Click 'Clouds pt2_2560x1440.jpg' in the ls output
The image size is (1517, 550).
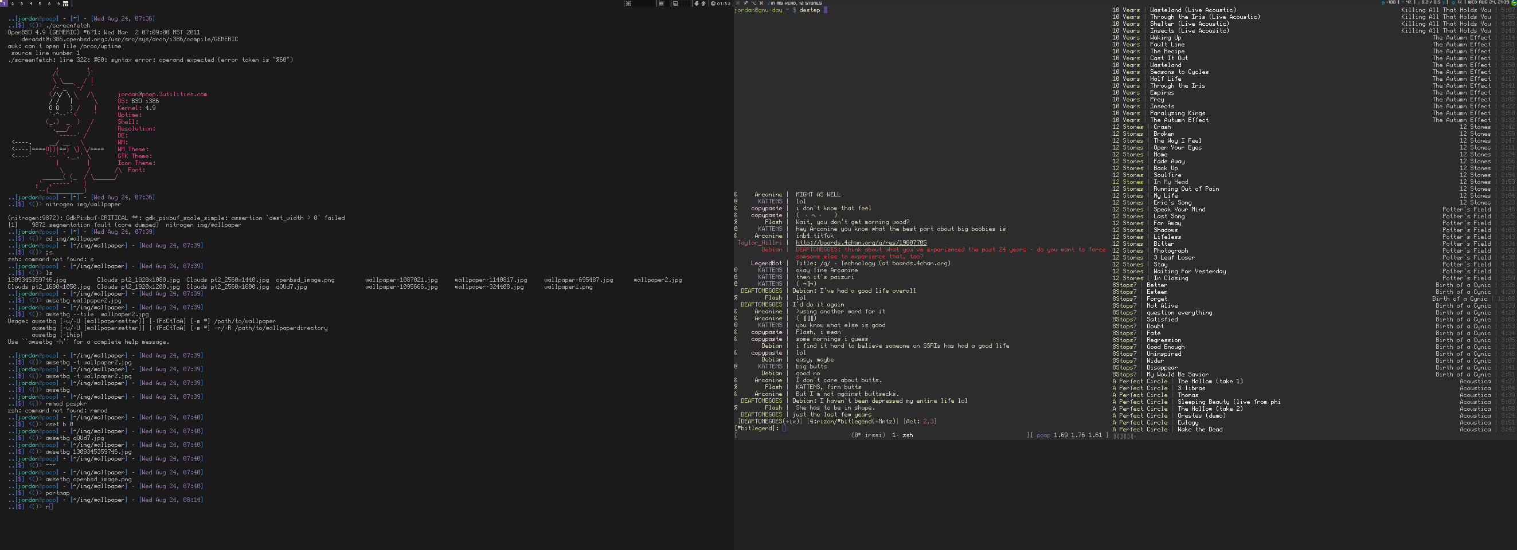[x=228, y=280]
